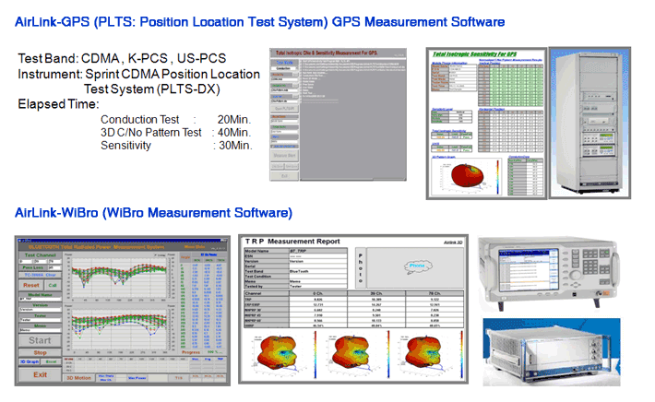
Task: Click the lower rack-mount instrument image
Action: [552, 352]
